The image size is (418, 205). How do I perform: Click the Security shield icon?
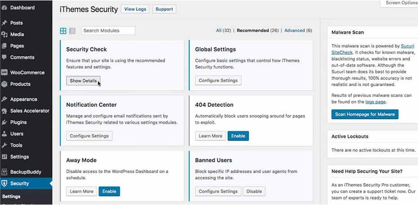[x=4, y=183]
